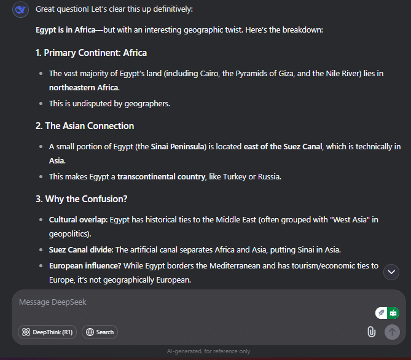Click the bold 'northeastern Africa' text
The image size is (411, 360).
[x=84, y=88]
